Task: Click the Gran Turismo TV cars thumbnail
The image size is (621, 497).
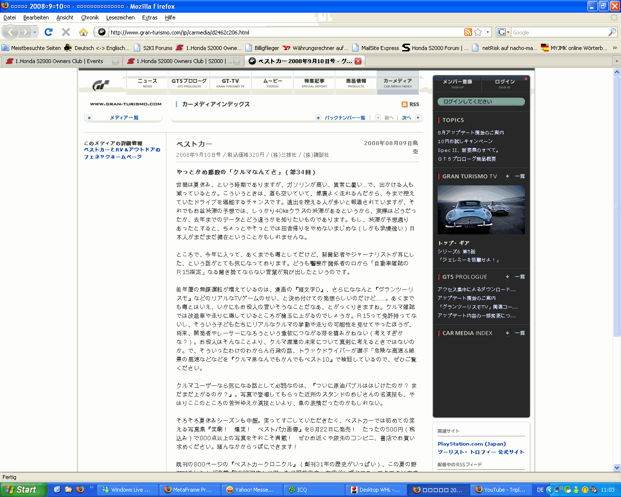Action: [x=481, y=210]
